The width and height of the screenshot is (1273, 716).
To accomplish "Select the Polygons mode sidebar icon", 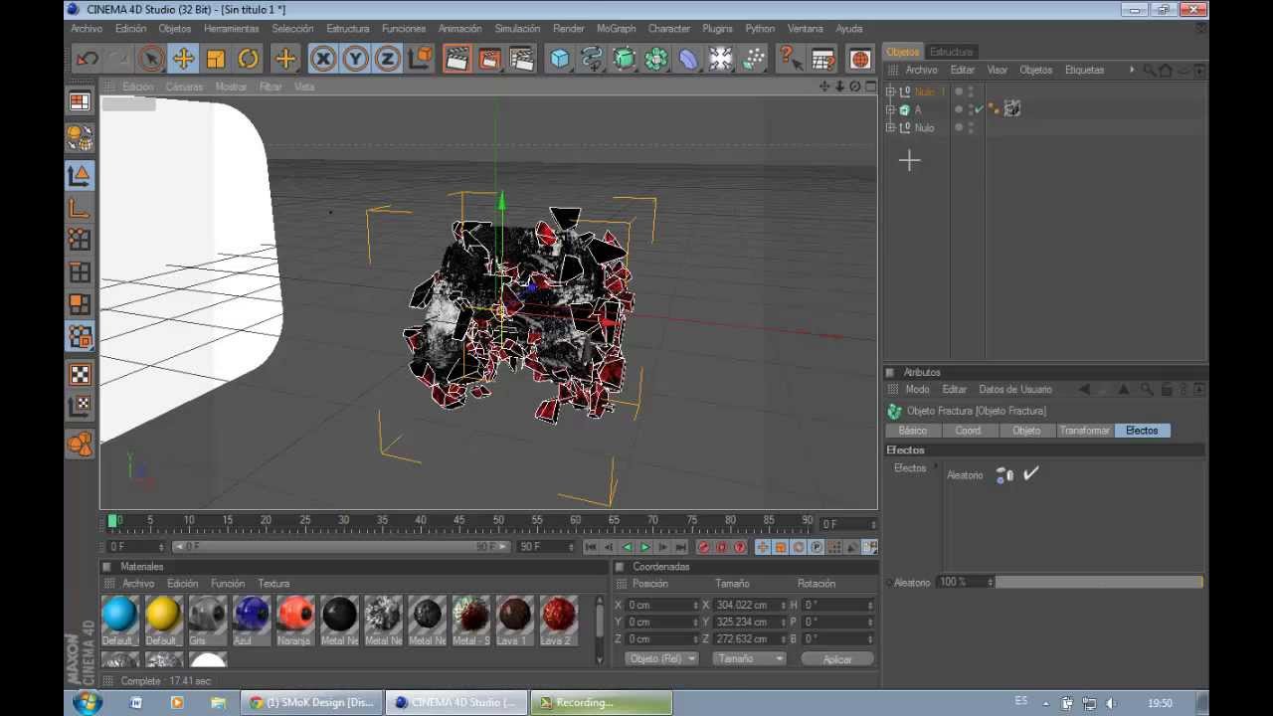I will coord(80,303).
